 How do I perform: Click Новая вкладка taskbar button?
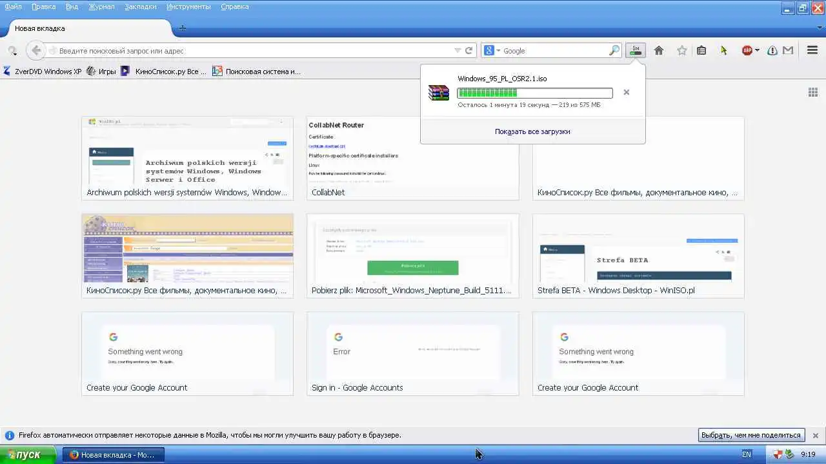click(x=114, y=454)
